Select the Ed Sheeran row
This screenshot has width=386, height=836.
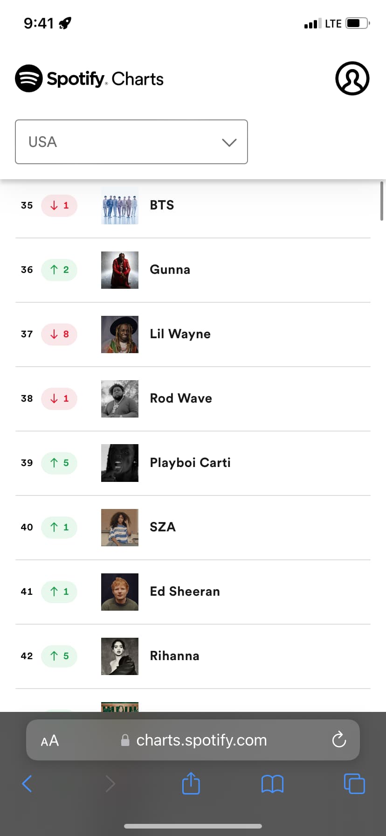click(193, 592)
